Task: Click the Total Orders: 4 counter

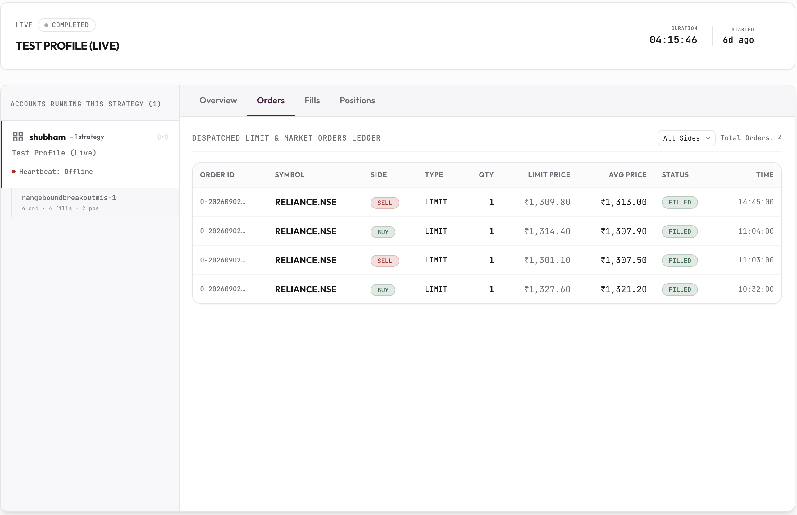Action: coord(751,138)
